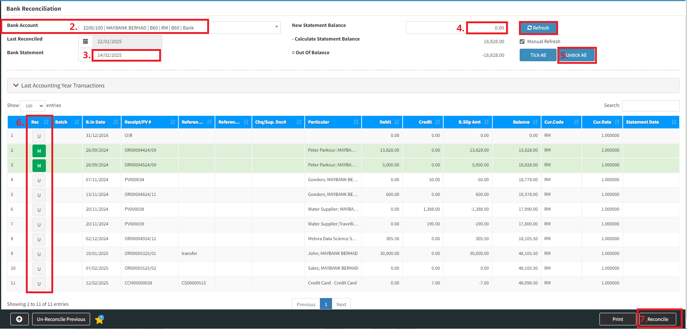Go to the Next page
The width and height of the screenshot is (687, 332).
click(341, 304)
